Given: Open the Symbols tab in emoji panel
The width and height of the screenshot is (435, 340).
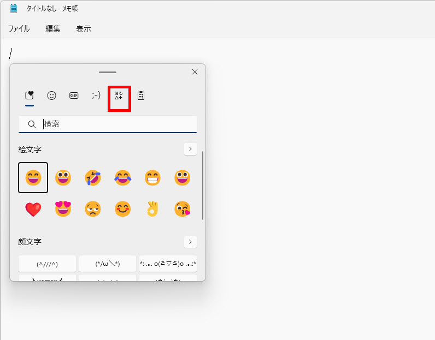Looking at the screenshot, I should pos(119,96).
